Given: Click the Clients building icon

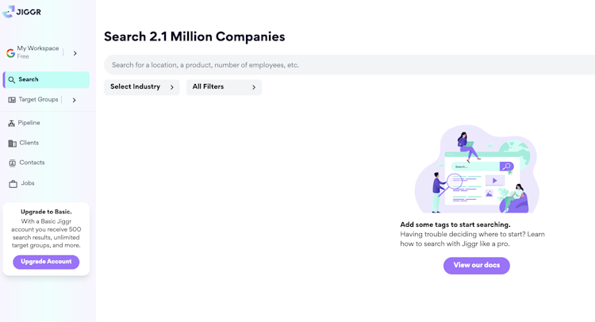Looking at the screenshot, I should pos(12,144).
